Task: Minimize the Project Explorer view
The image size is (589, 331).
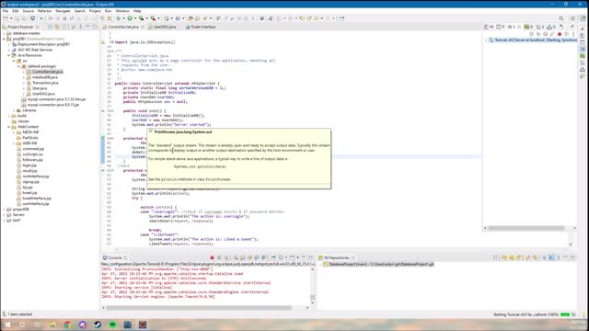Action: click(87, 27)
